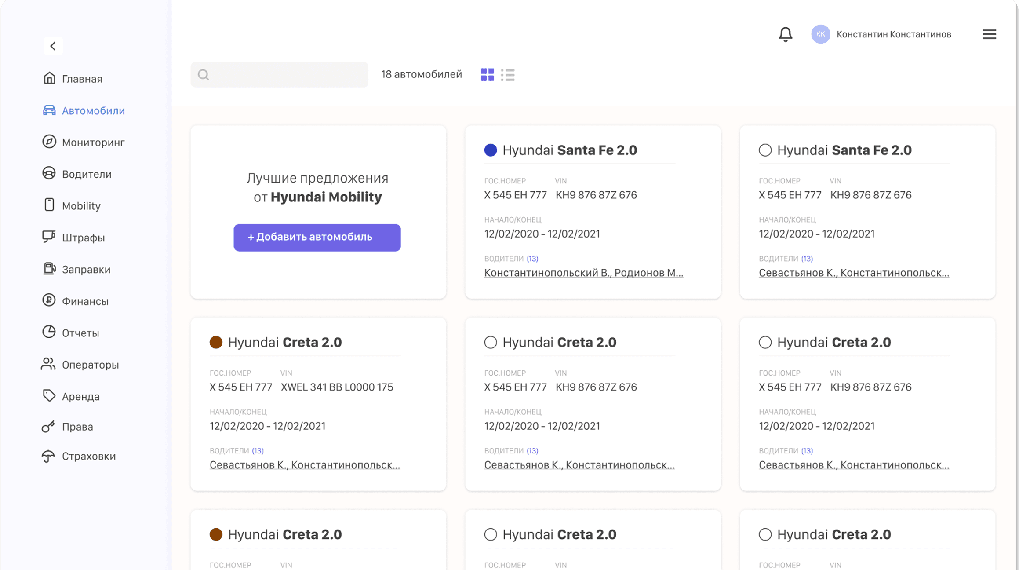The height and width of the screenshot is (570, 1019).
Task: Open Константин Константинов user profile avatar
Action: point(820,34)
